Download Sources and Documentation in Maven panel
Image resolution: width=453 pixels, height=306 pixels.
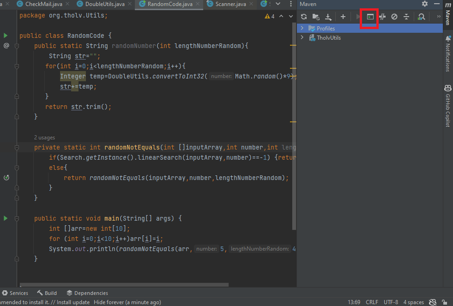(x=328, y=17)
